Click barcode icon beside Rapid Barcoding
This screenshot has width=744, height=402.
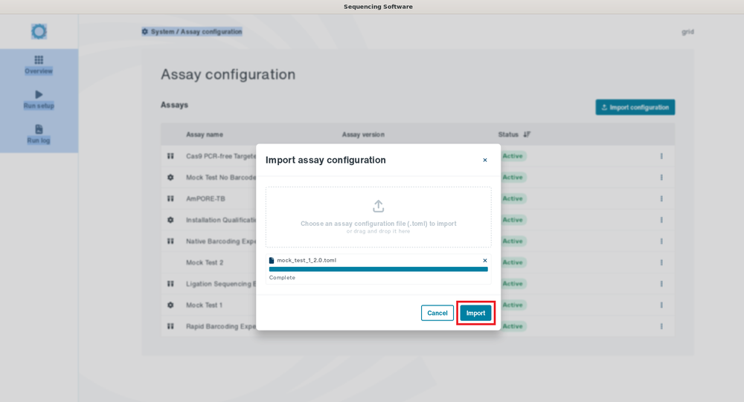click(x=170, y=327)
